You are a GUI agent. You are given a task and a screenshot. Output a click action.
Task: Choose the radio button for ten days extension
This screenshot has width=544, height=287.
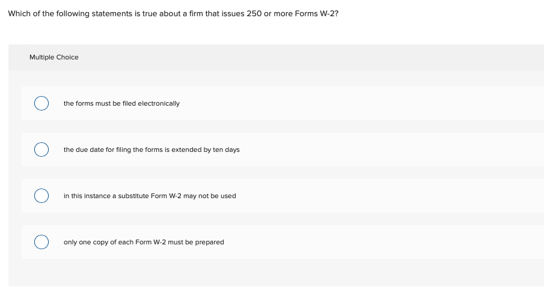tap(41, 150)
